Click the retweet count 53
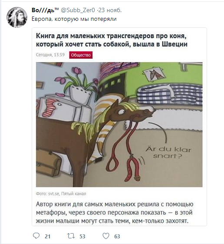The width and height of the screenshot is (224, 244). pos(82,237)
